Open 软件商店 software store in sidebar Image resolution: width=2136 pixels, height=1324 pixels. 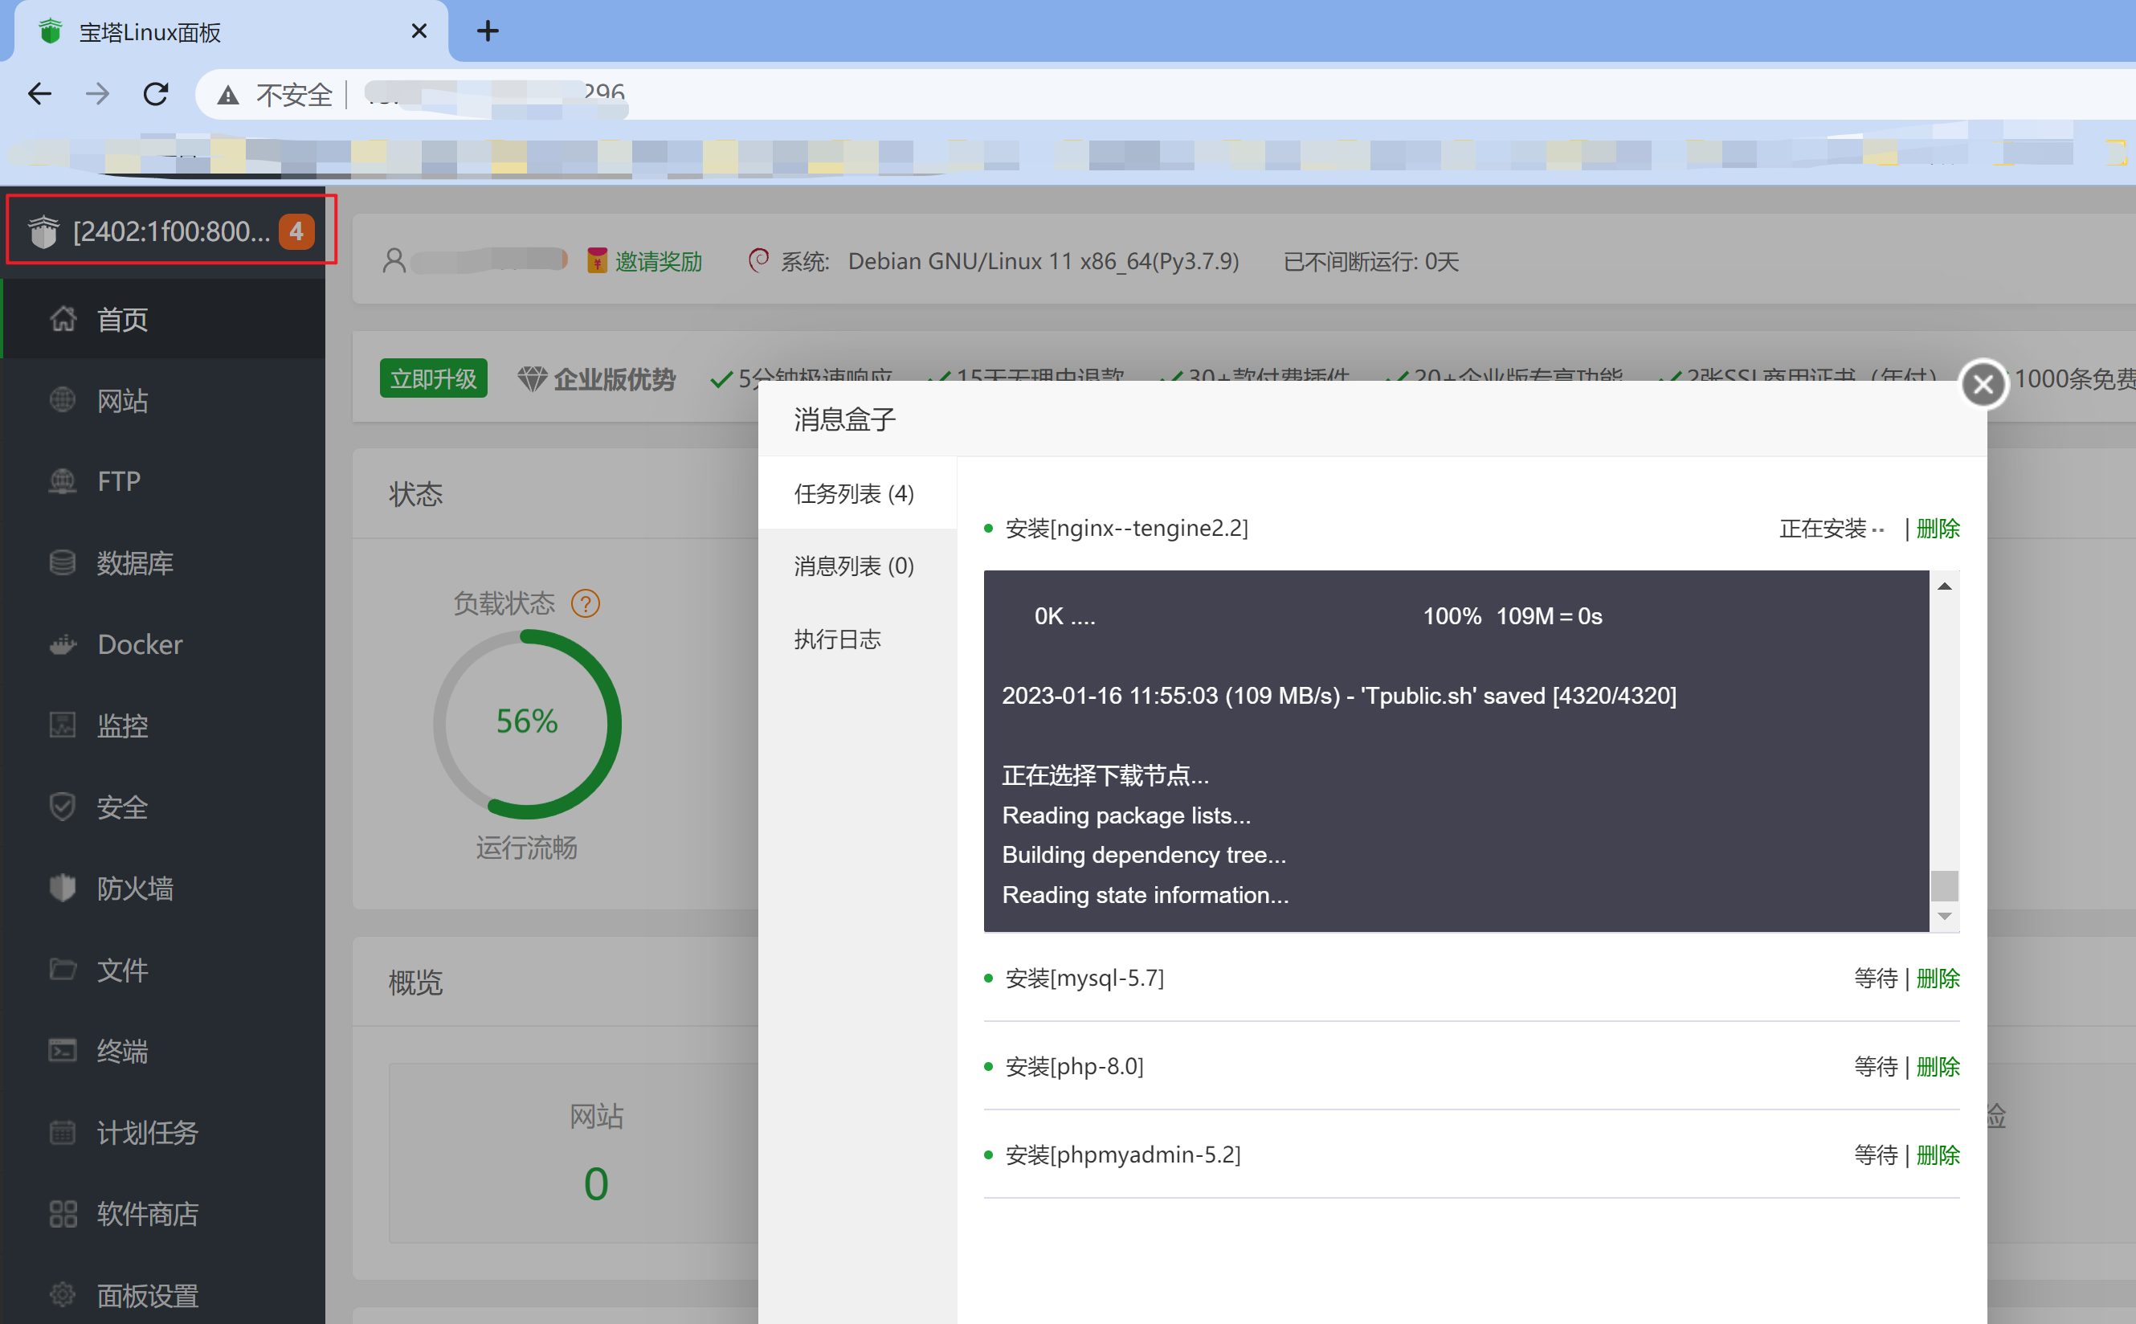pyautogui.click(x=163, y=1214)
